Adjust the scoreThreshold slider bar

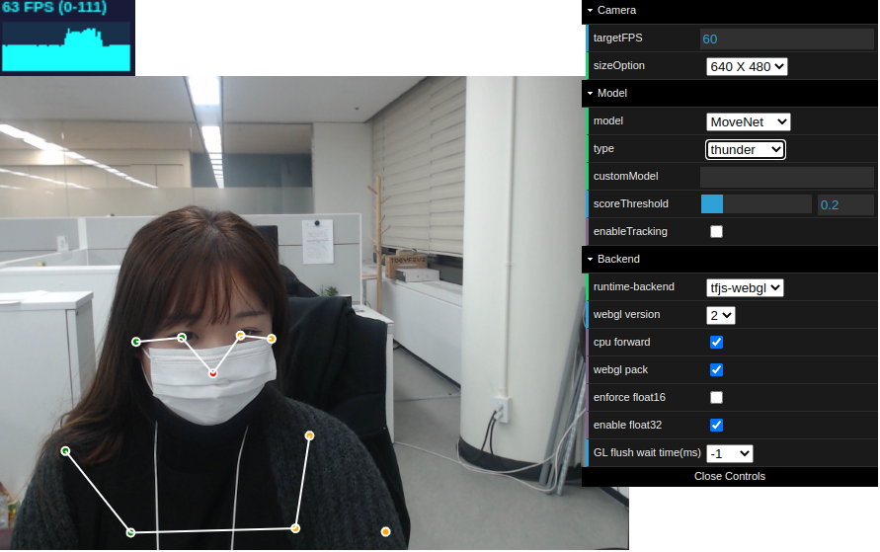pos(756,204)
